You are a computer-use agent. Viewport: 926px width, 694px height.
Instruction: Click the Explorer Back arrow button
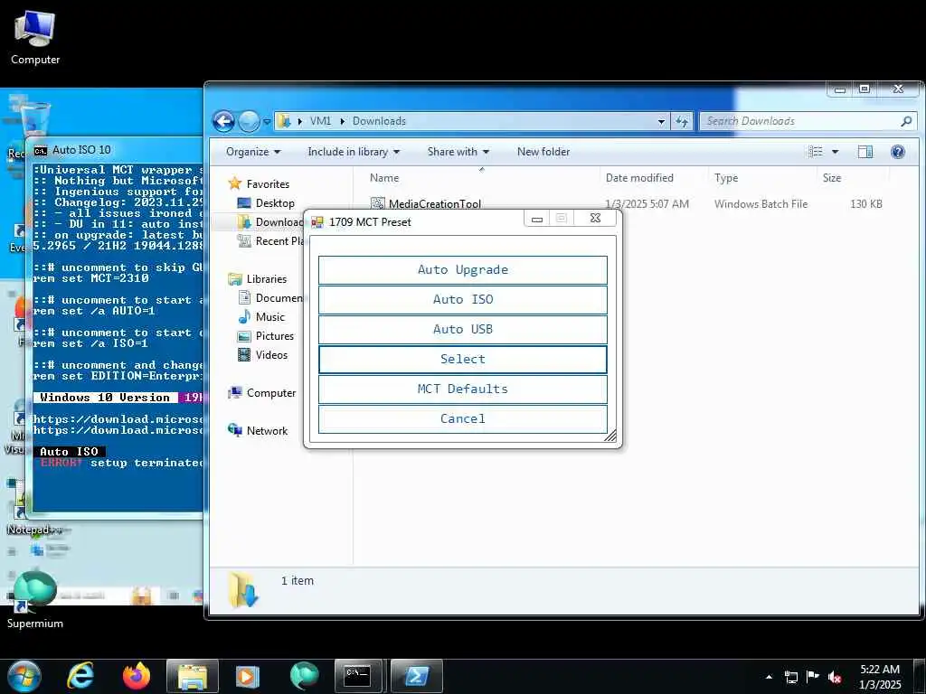pyautogui.click(x=224, y=122)
